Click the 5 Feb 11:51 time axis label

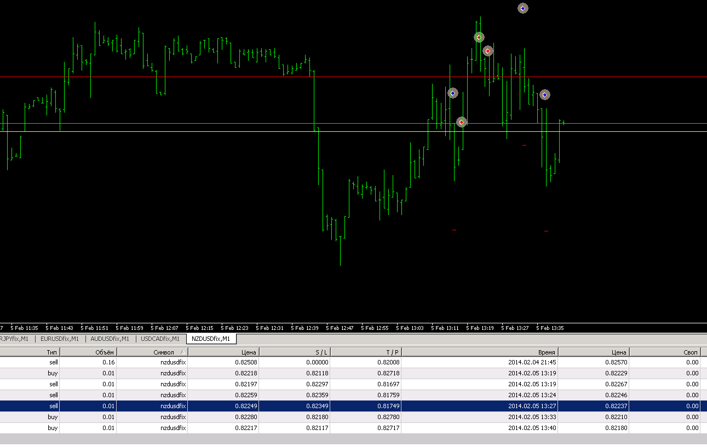[94, 328]
